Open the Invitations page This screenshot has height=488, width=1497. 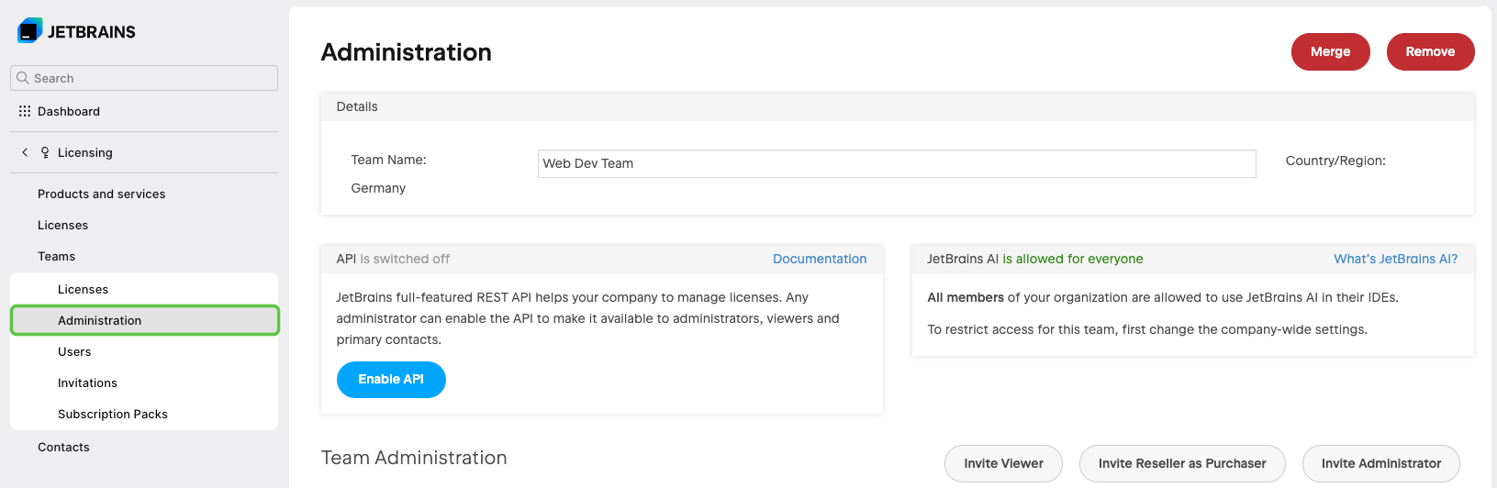click(88, 383)
